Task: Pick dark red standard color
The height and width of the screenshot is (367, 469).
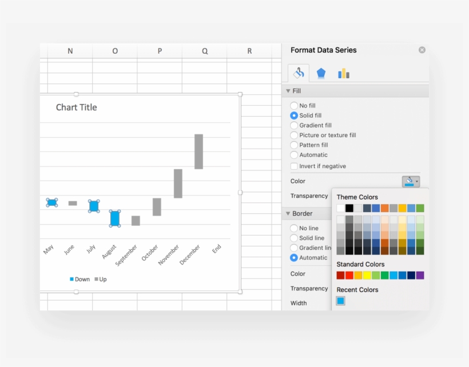Action: click(x=340, y=276)
